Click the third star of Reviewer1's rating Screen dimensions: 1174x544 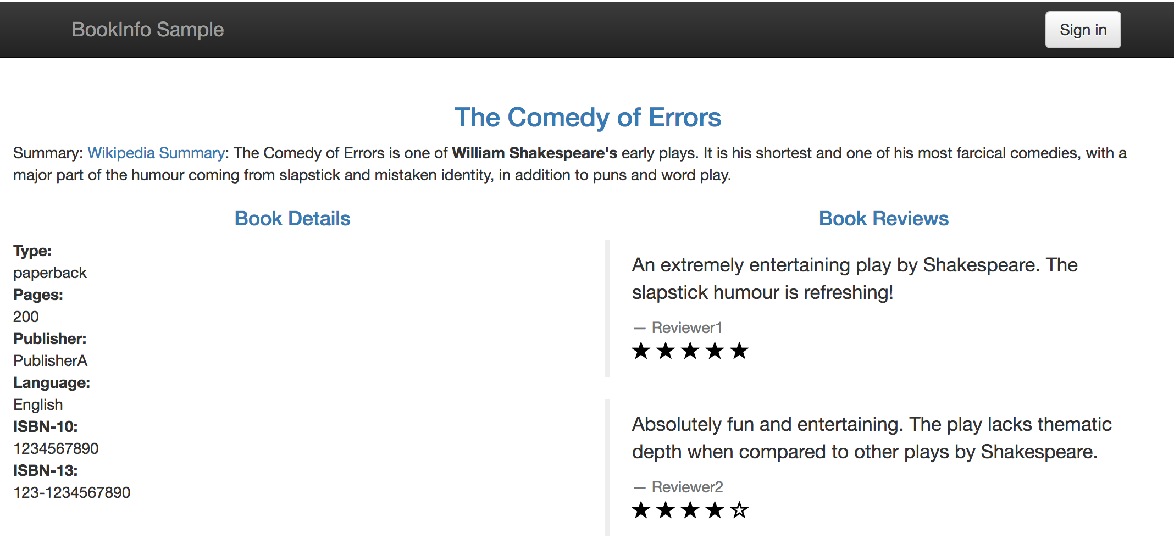(690, 351)
